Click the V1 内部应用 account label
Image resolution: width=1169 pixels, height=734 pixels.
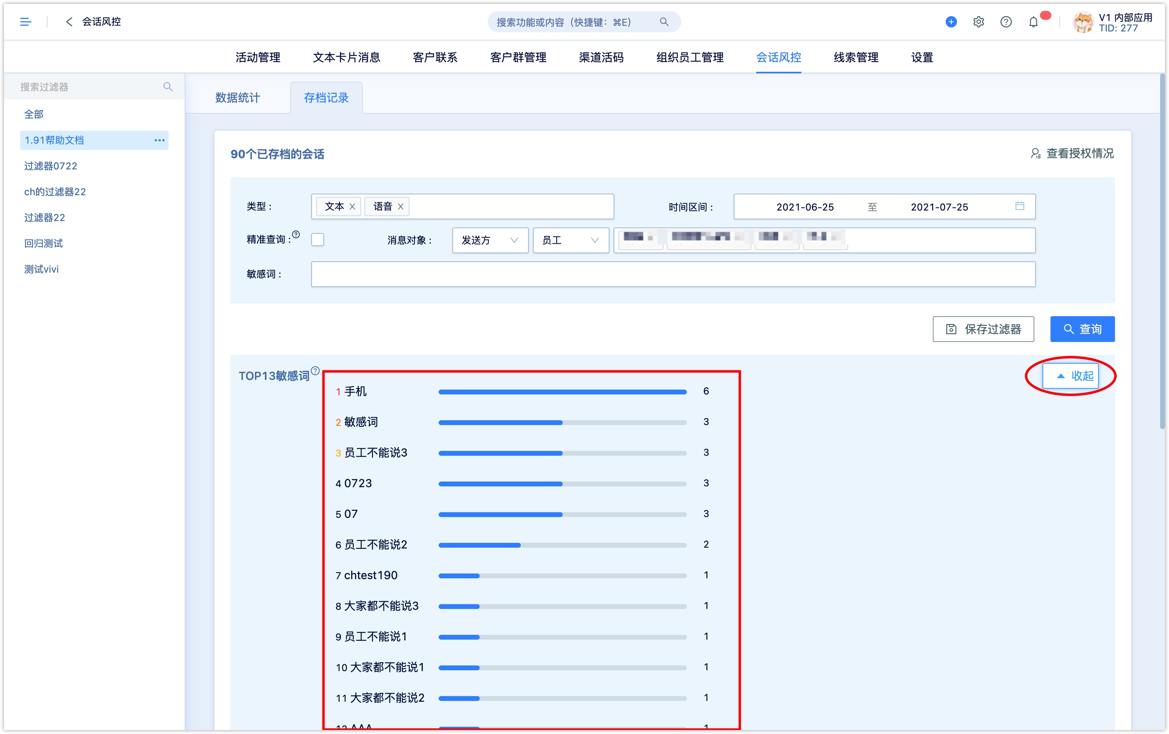[1125, 17]
